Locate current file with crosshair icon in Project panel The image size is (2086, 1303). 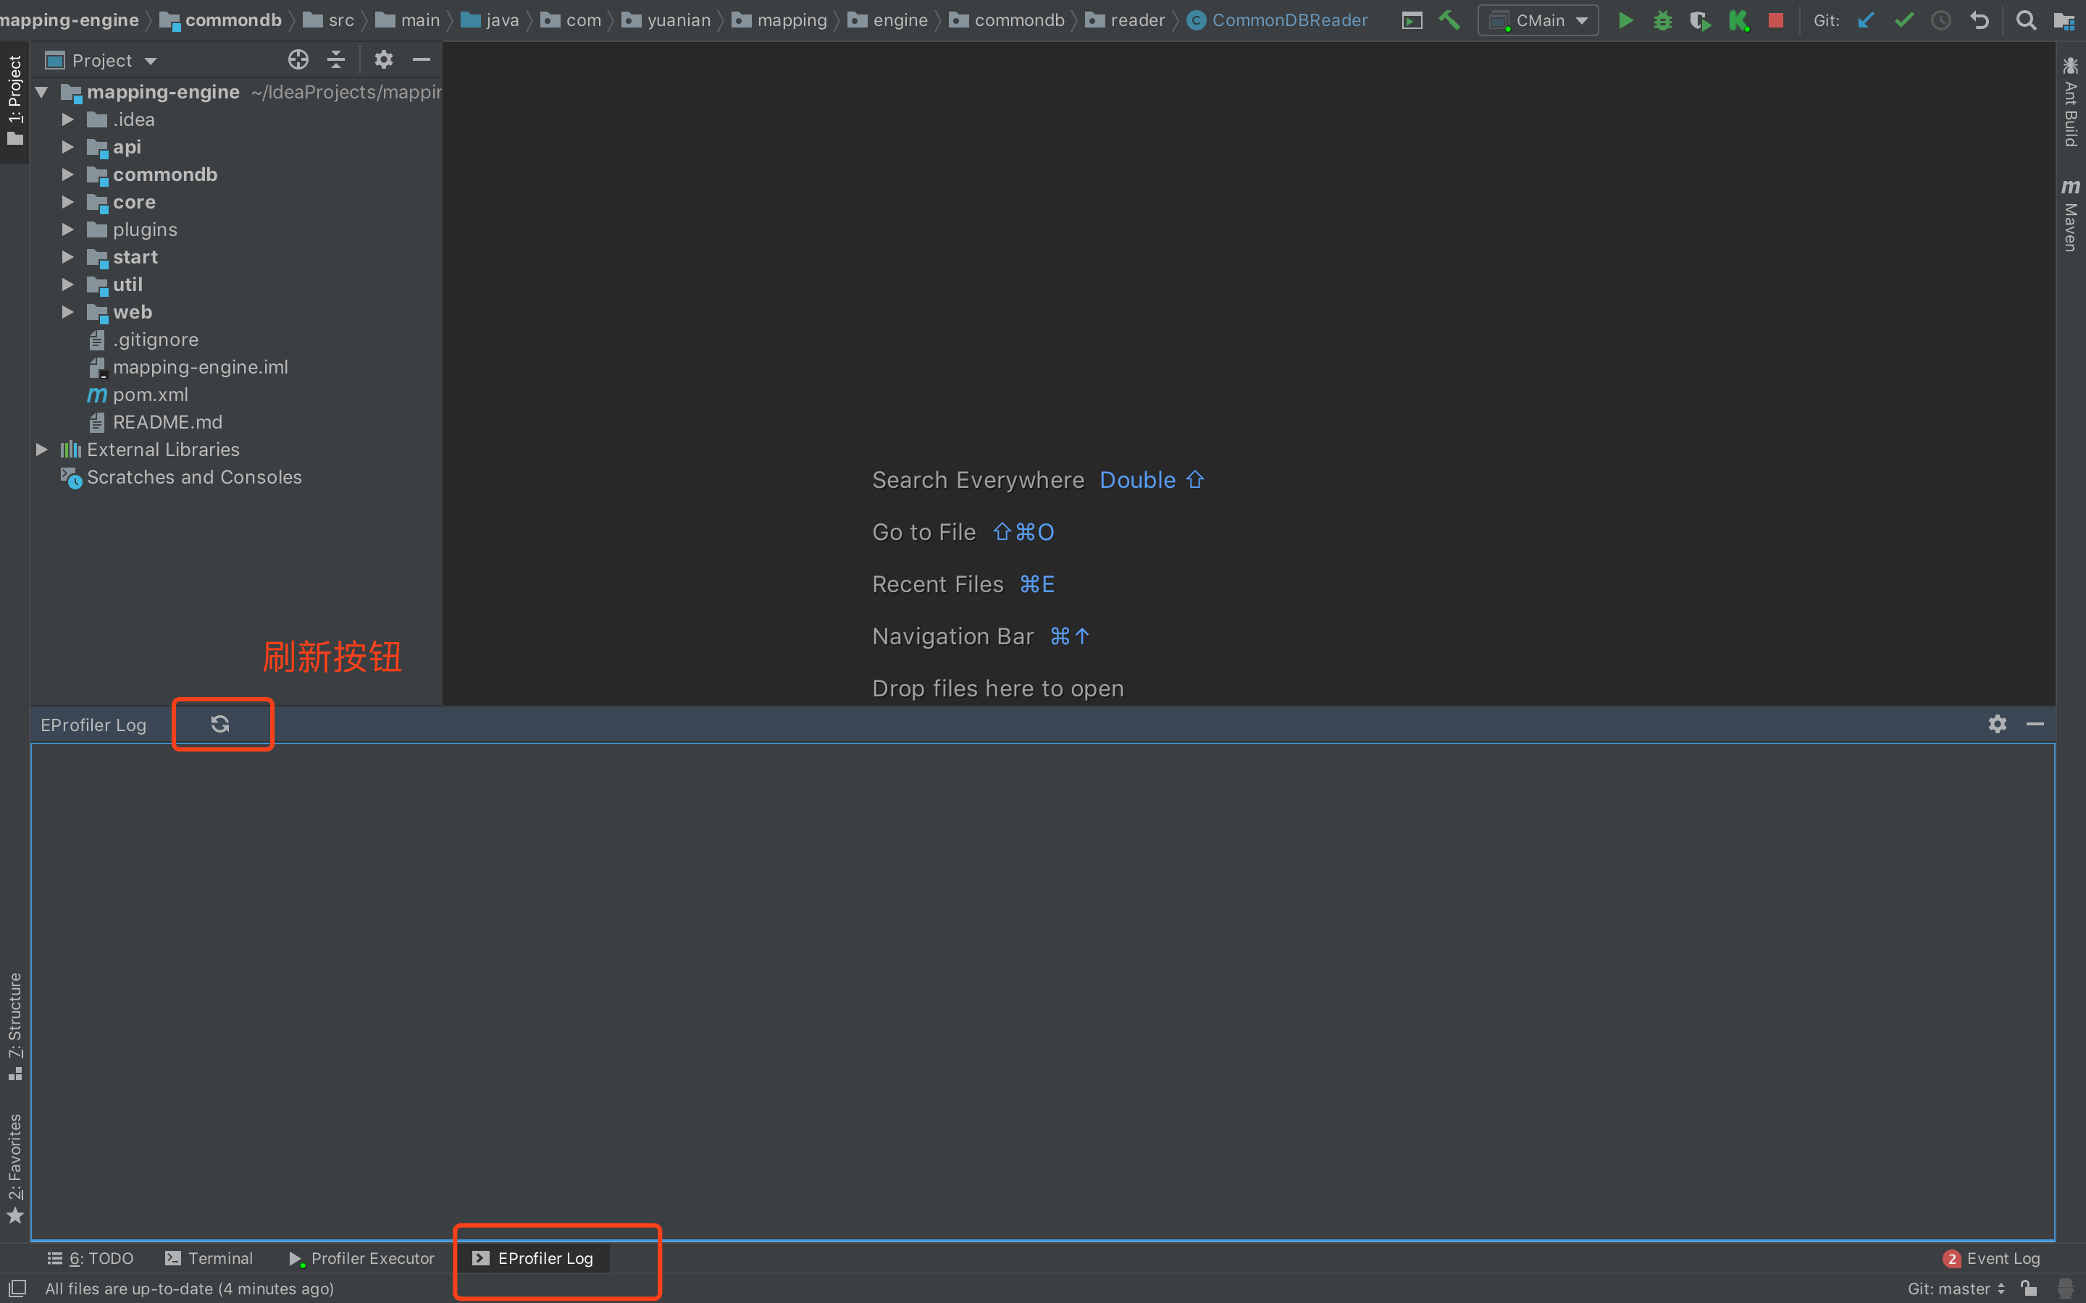coord(298,59)
